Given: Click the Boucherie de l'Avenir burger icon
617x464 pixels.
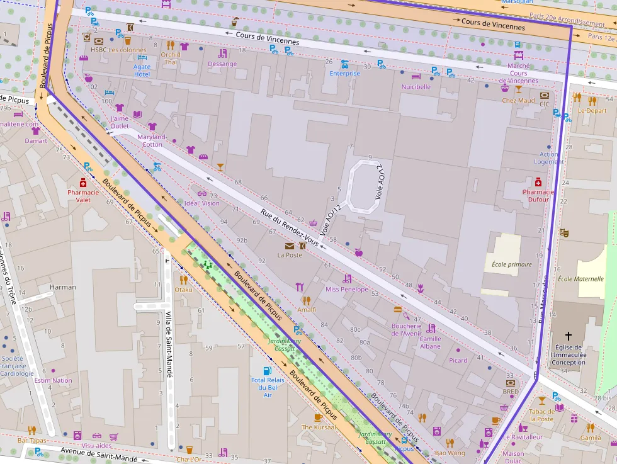Looking at the screenshot, I should [x=398, y=310].
